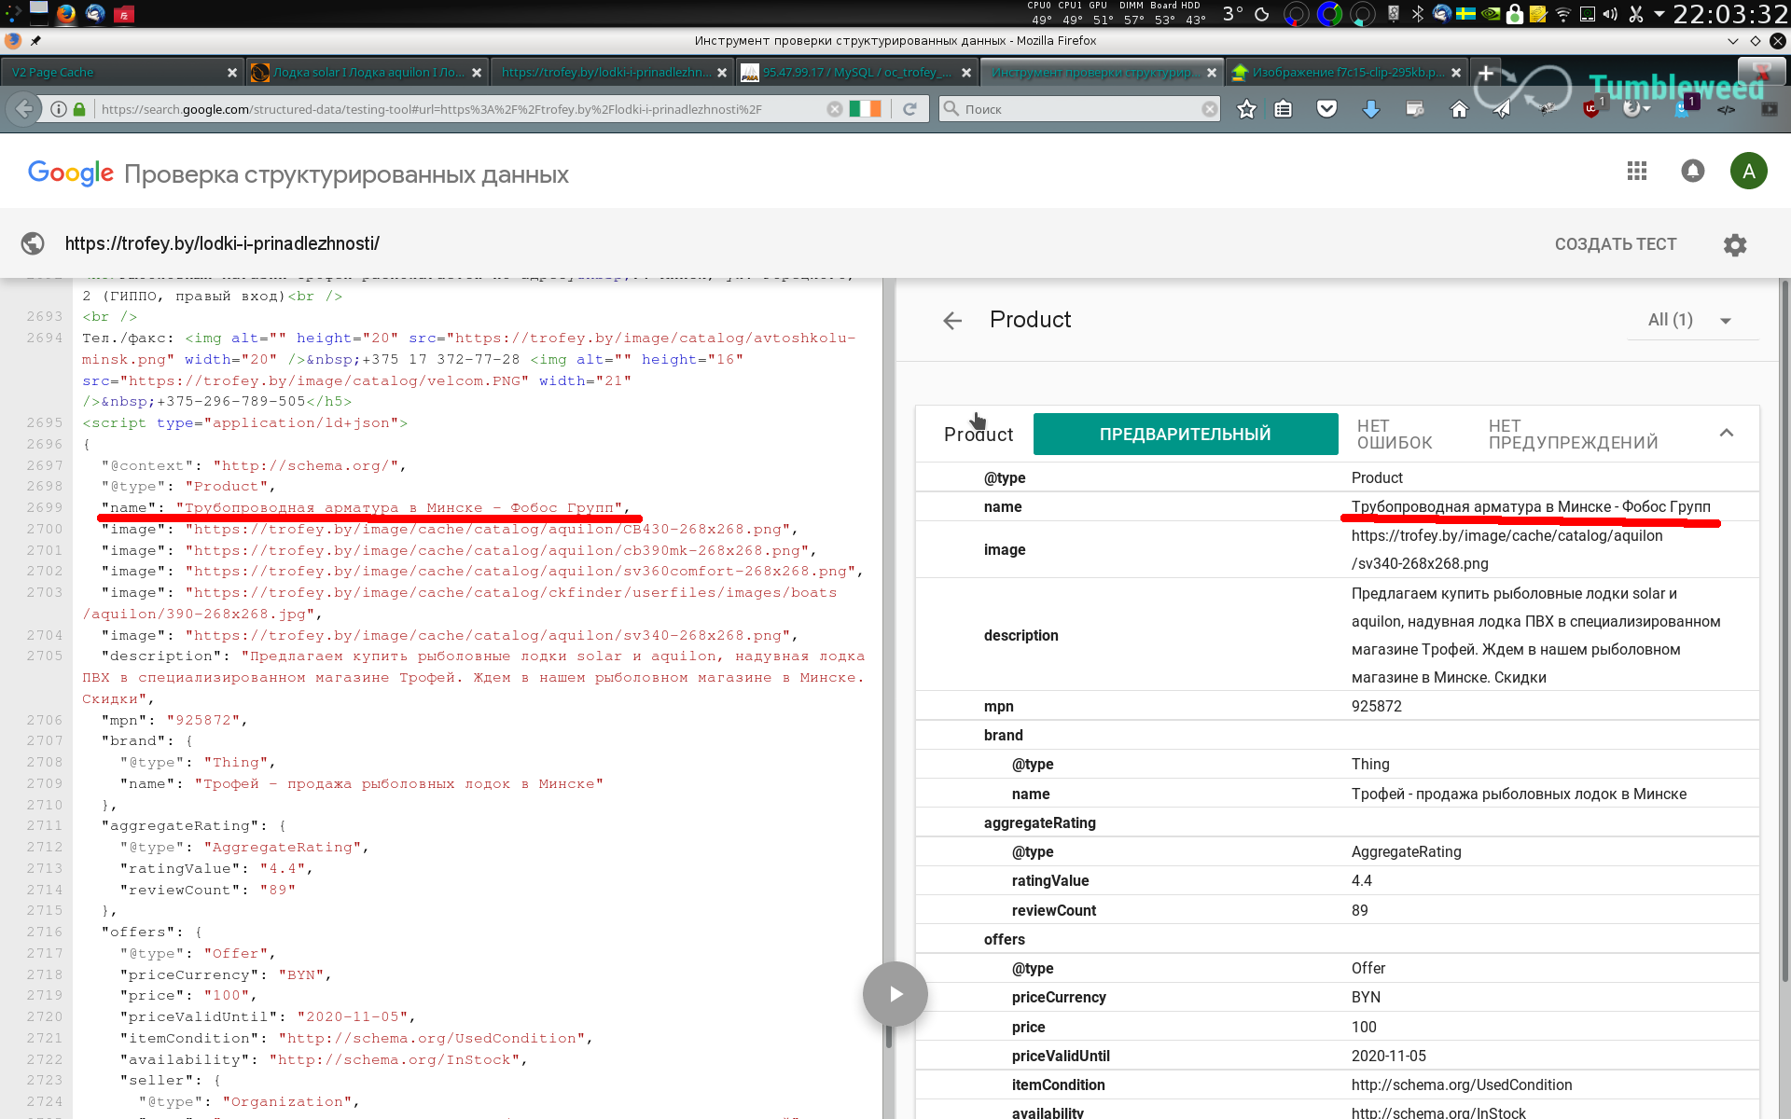Go to the Firefox home page
Screen dimensions: 1791x1119
point(1458,109)
